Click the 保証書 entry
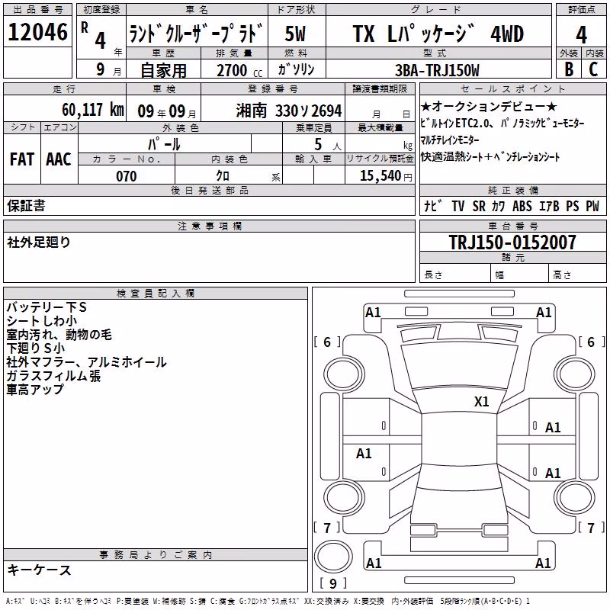Viewport: 610px width, 610px height. [26, 206]
